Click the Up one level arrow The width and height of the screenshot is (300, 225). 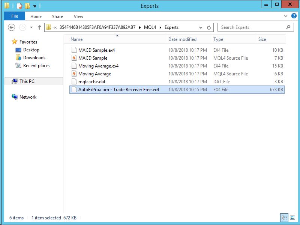pyautogui.click(x=40, y=27)
